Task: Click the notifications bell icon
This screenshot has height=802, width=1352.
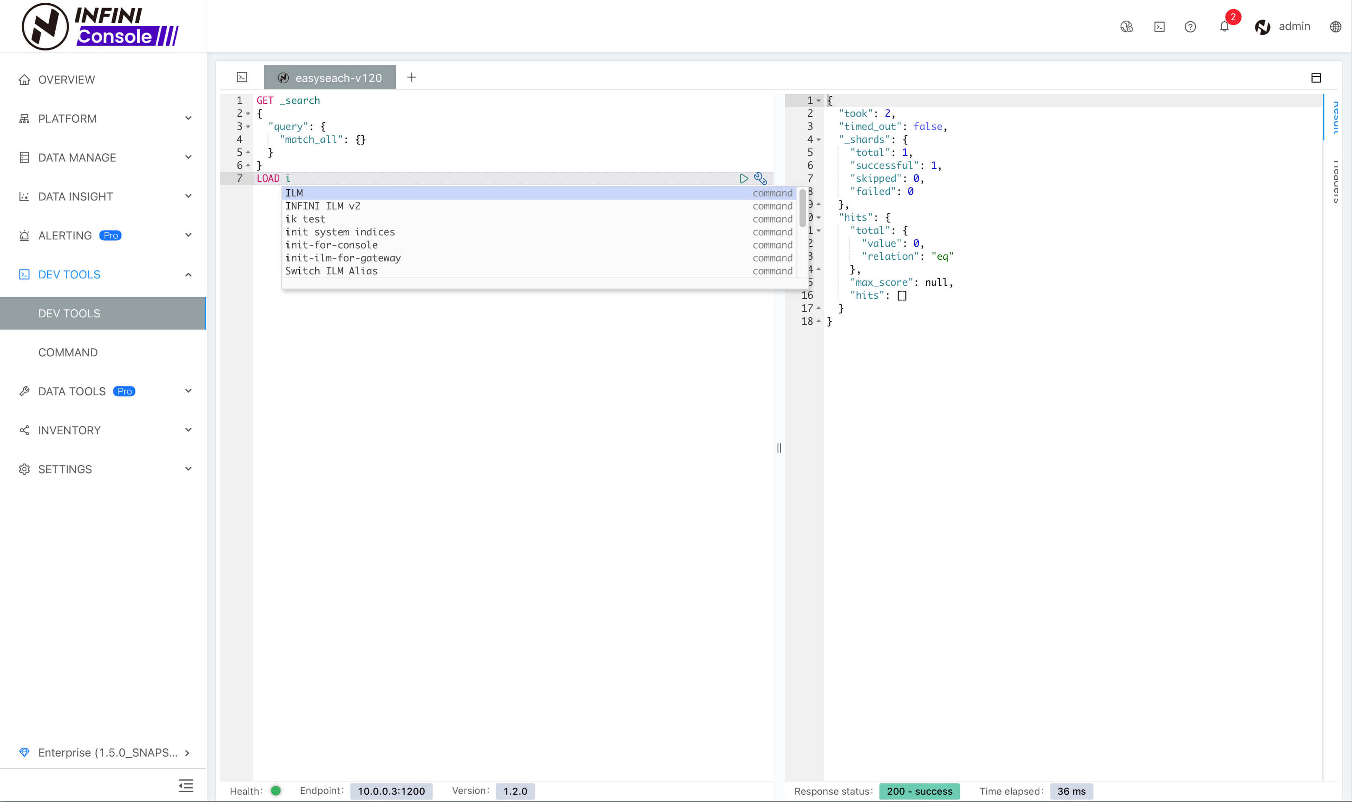Action: click(x=1224, y=26)
